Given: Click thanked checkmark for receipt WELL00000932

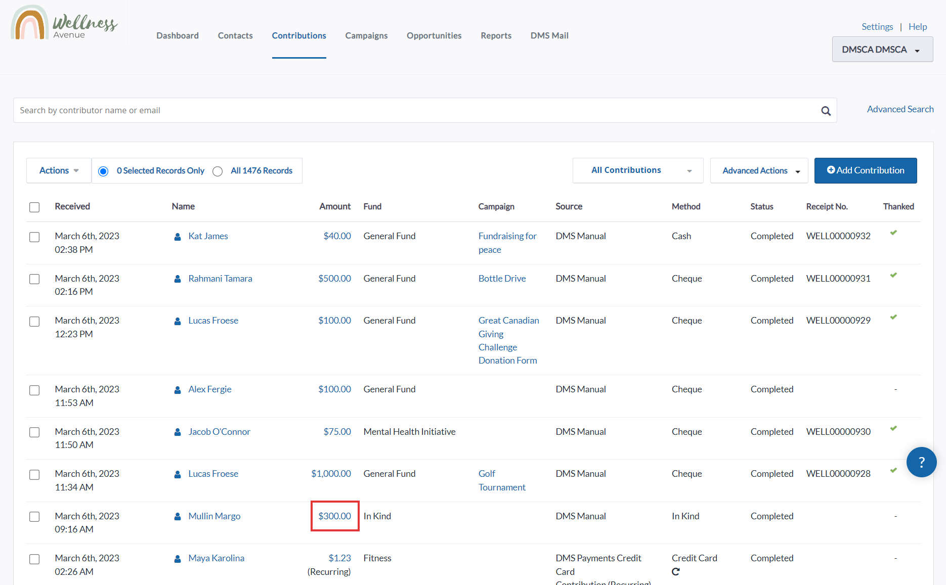Looking at the screenshot, I should click(x=893, y=233).
